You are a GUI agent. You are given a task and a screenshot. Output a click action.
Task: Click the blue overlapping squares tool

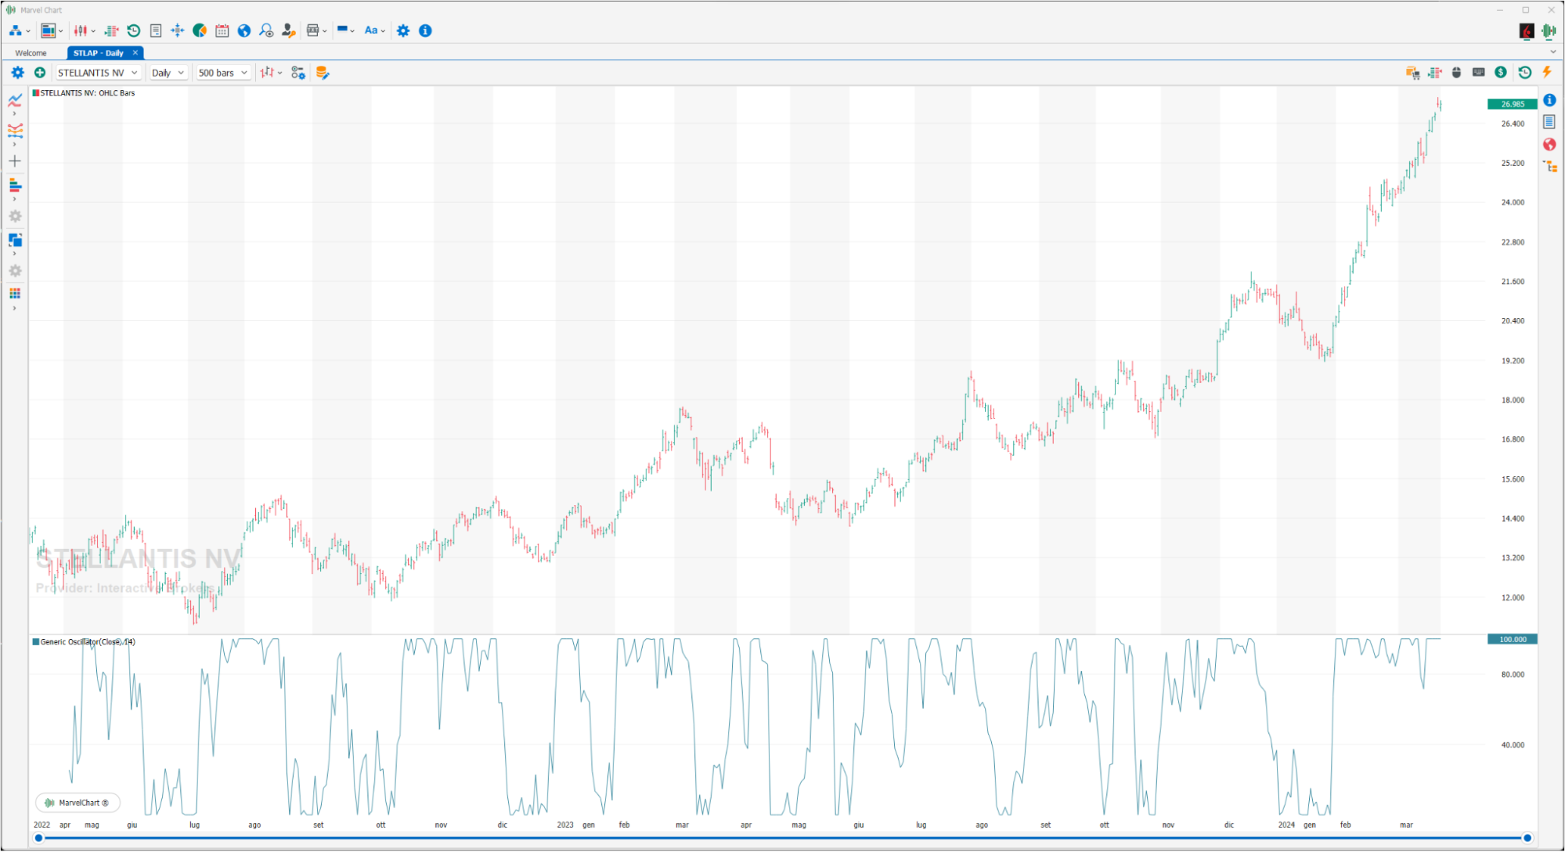(x=15, y=240)
